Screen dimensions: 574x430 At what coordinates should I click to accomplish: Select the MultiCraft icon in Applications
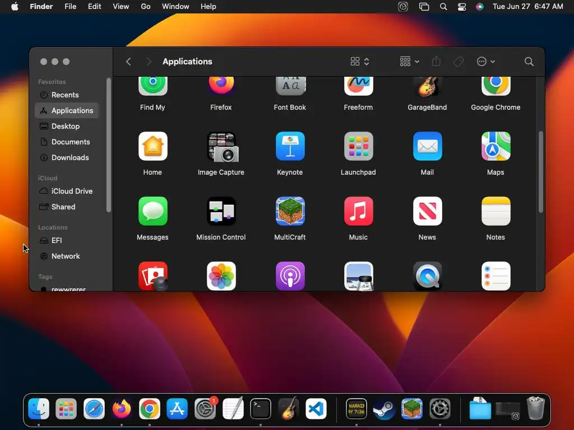tap(290, 211)
